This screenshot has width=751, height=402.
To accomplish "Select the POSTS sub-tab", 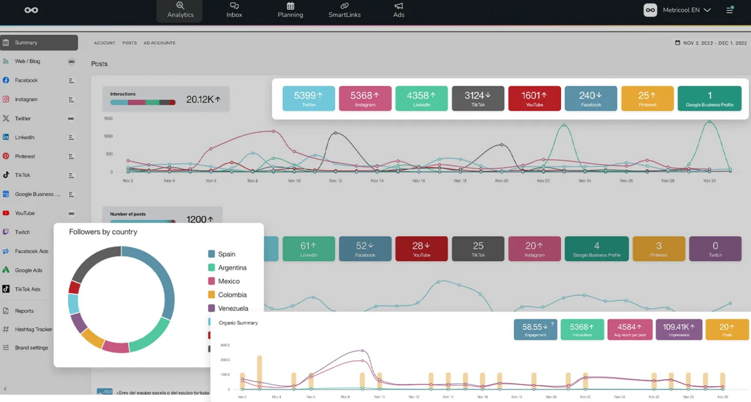I will 129,43.
